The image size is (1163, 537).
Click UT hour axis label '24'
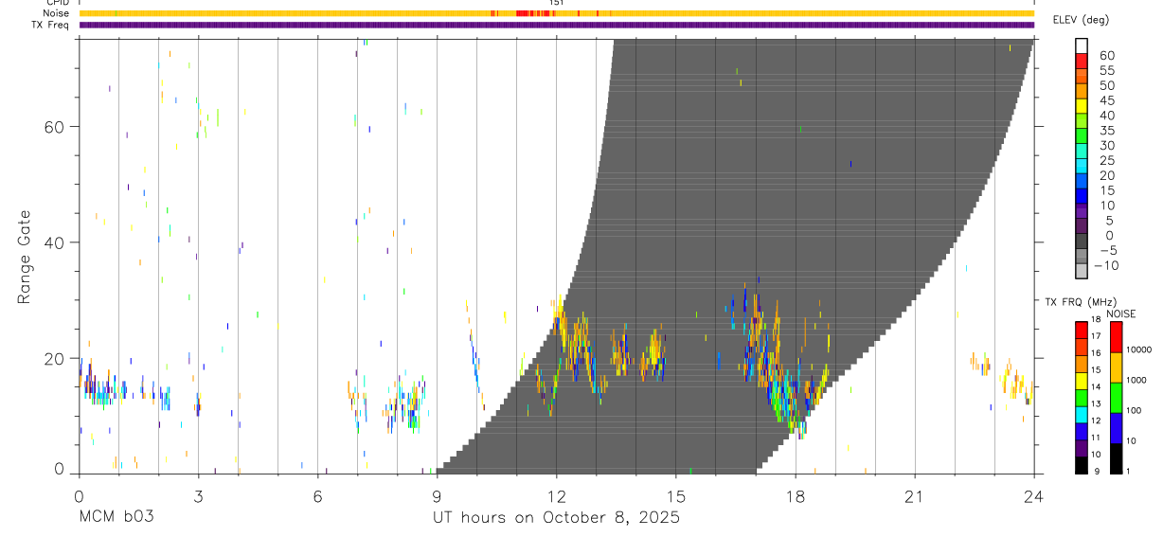click(x=1034, y=495)
